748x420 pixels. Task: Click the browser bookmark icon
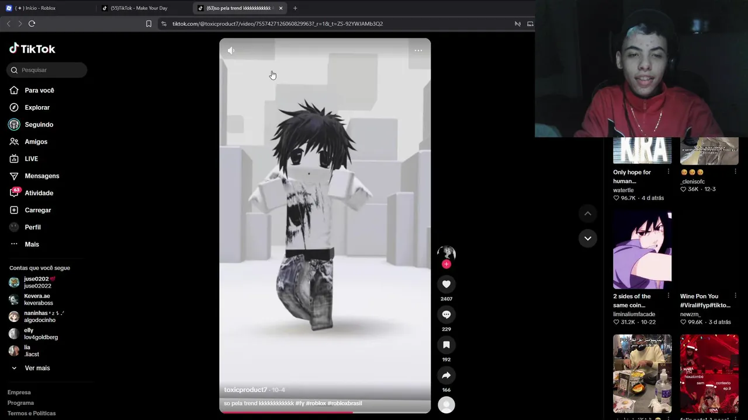[148, 24]
